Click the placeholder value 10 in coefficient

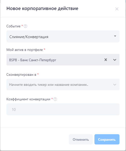point(14,110)
